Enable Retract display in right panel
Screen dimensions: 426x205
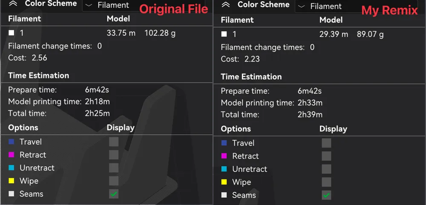click(327, 156)
